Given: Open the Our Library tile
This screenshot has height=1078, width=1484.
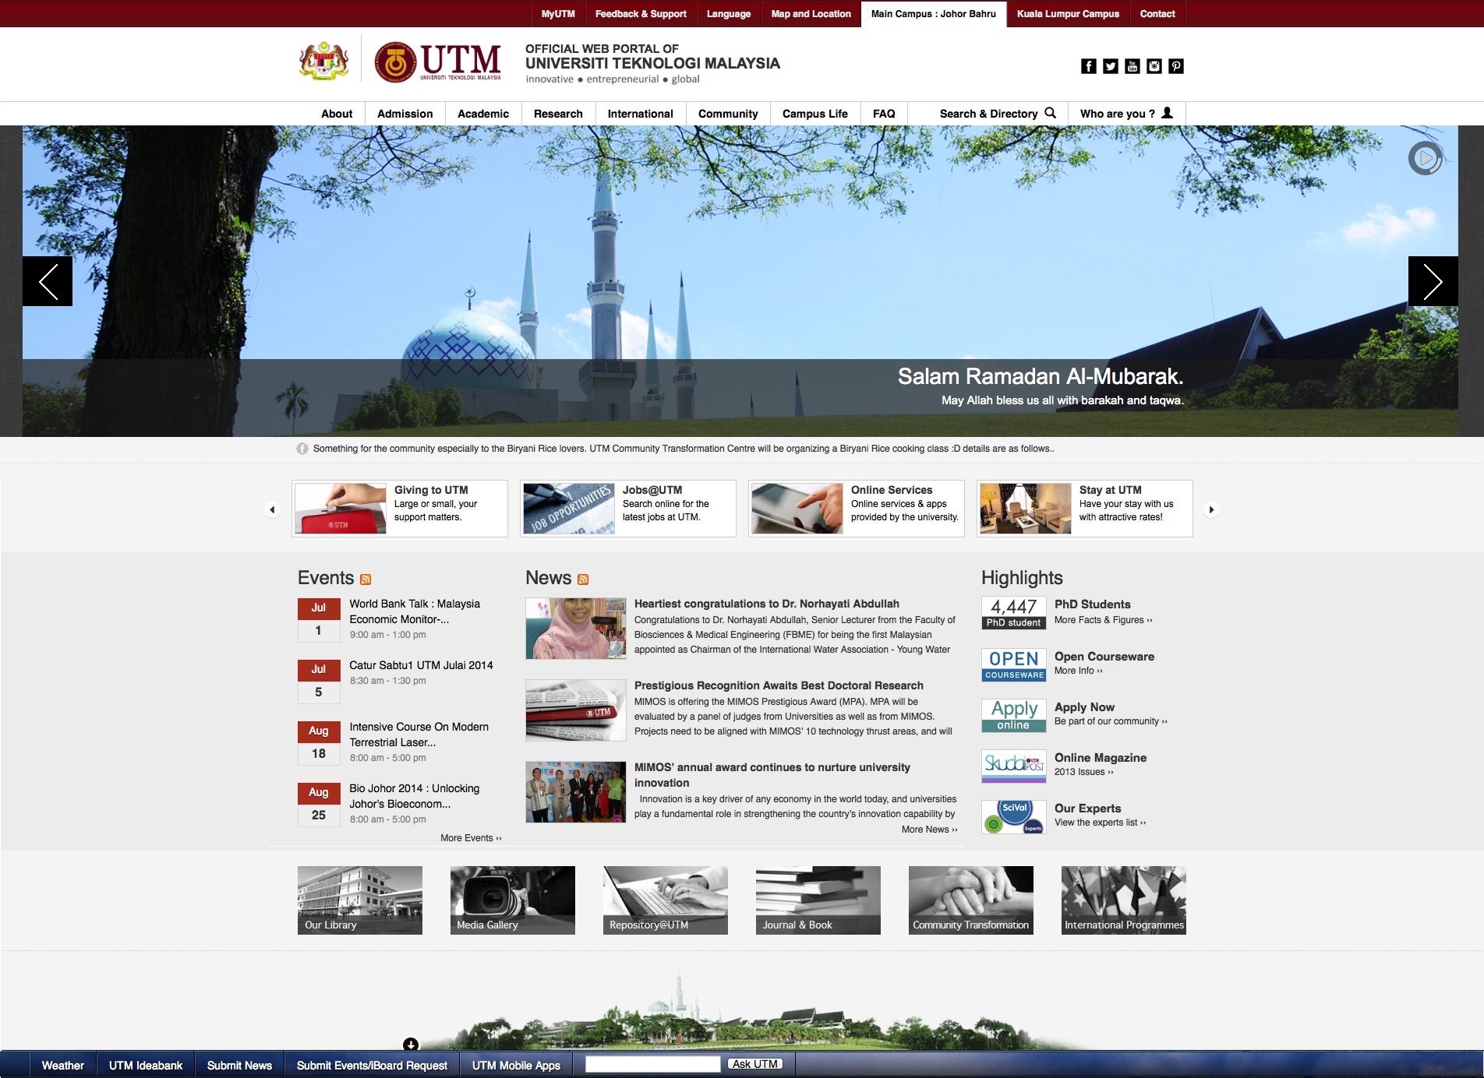Looking at the screenshot, I should (360, 900).
